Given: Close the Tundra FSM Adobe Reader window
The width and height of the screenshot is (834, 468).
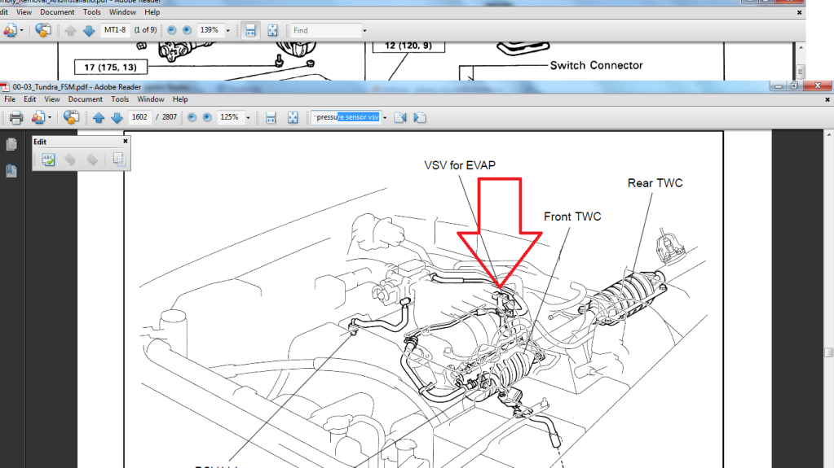Looking at the screenshot, I should click(818, 85).
